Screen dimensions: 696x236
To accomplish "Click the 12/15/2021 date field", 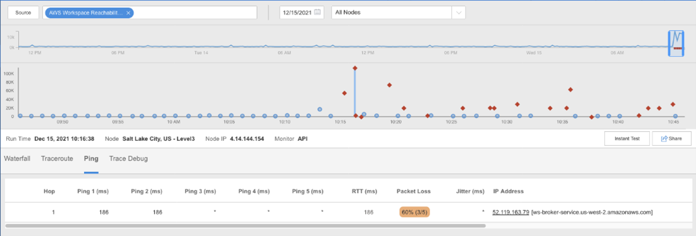I will 302,13.
